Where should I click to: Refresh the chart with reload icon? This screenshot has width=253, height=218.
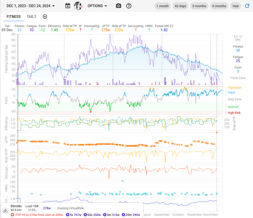coord(247,6)
